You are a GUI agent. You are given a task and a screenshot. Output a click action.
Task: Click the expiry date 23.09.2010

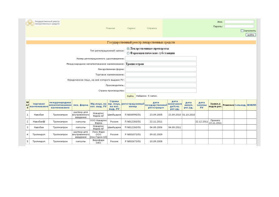point(175,115)
